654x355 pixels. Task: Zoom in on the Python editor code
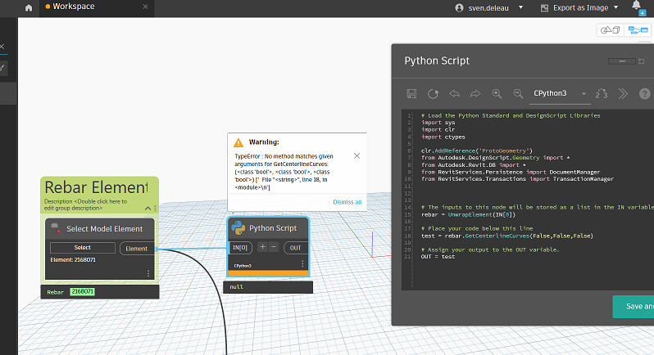pos(497,93)
